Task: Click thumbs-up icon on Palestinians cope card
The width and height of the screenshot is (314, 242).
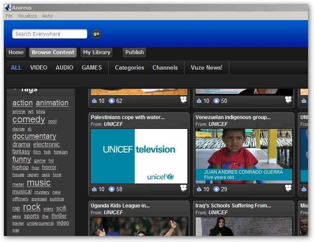Action: 94,189
